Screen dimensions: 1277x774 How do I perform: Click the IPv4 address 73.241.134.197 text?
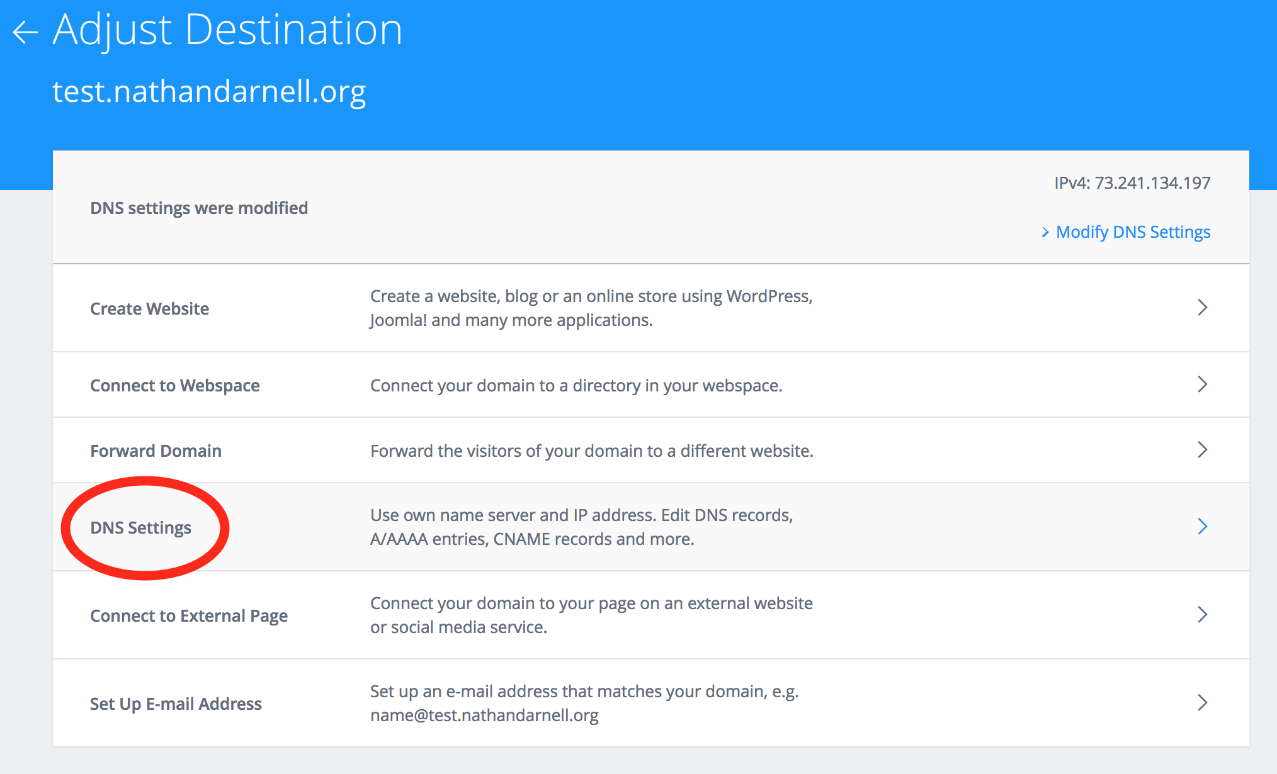point(1132,183)
